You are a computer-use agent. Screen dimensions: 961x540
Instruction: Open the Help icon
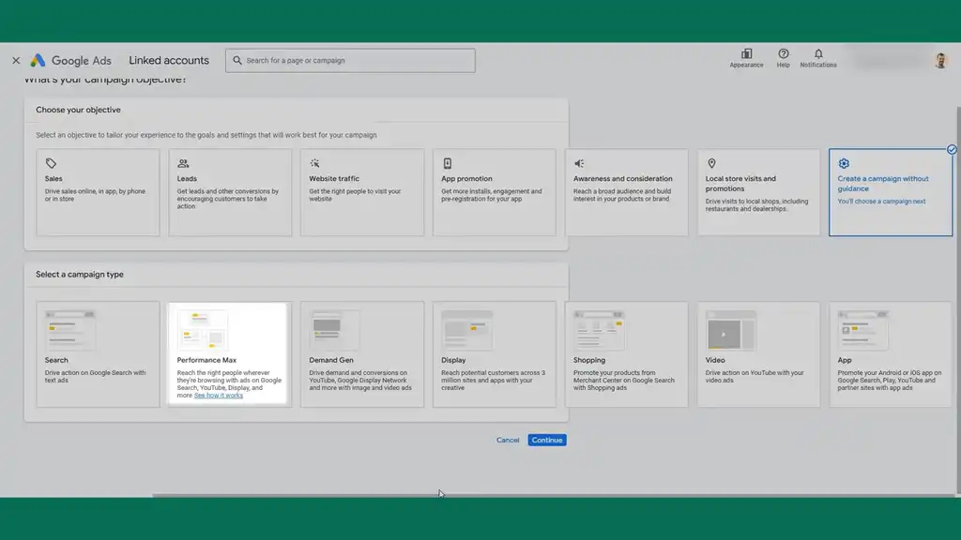(784, 53)
